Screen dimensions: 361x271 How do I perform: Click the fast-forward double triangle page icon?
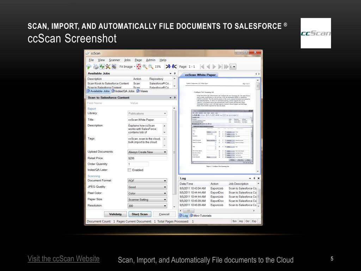point(226,67)
